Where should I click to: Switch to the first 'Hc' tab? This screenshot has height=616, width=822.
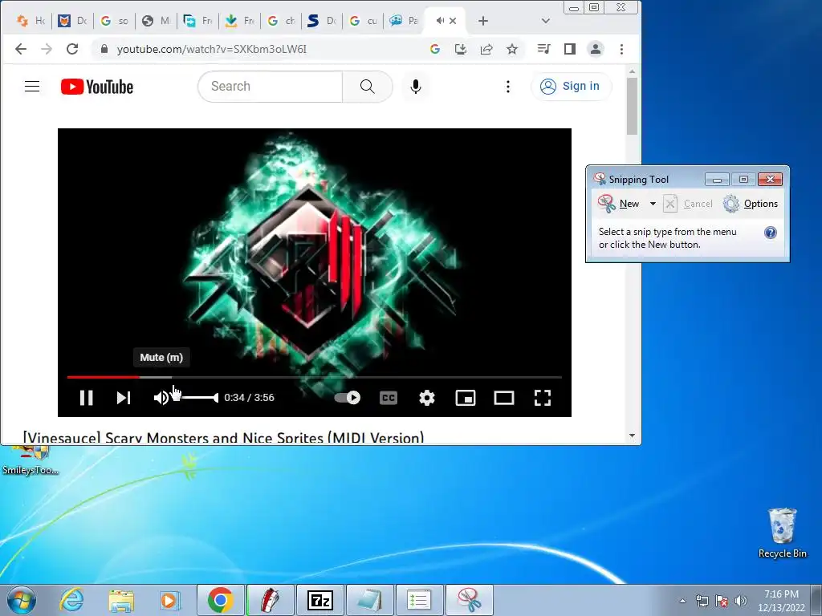tap(31, 21)
